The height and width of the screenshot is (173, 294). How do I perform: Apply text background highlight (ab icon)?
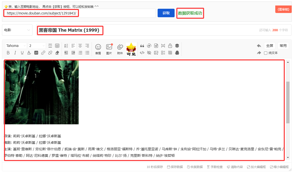[x=36, y=53]
